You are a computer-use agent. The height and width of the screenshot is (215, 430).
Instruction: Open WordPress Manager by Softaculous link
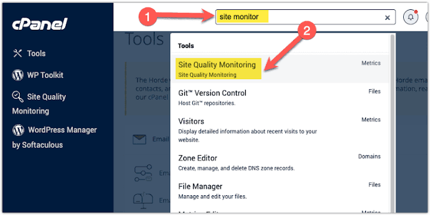(54, 137)
